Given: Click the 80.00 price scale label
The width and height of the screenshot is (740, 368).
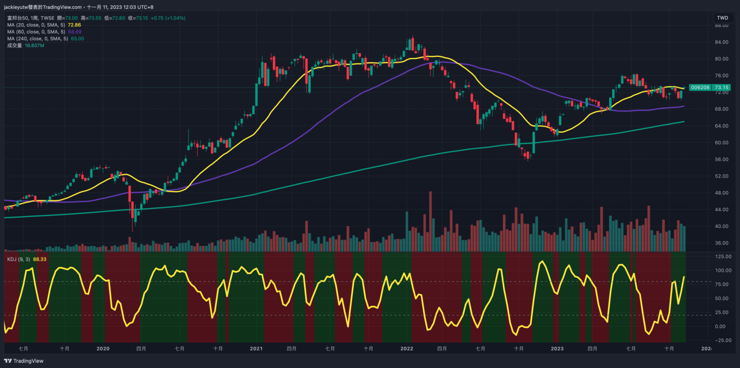Looking at the screenshot, I should pyautogui.click(x=721, y=59).
